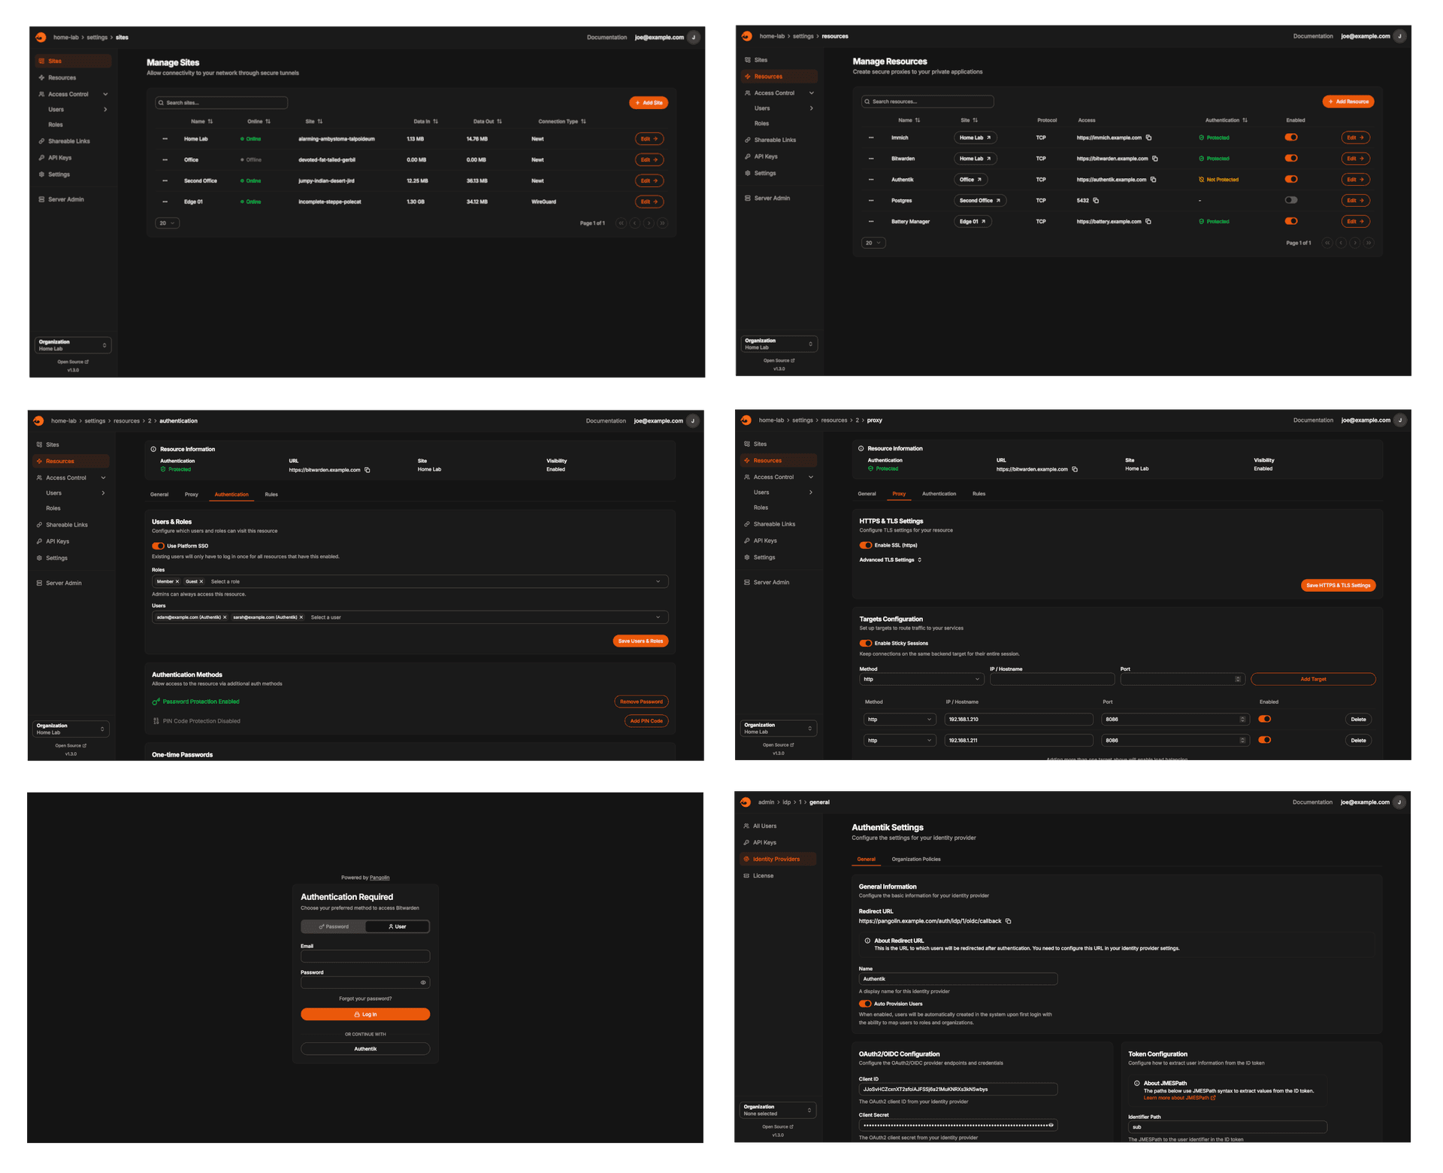The width and height of the screenshot is (1443, 1173).
Task: Open the Organization Policies tab
Action: click(x=915, y=859)
